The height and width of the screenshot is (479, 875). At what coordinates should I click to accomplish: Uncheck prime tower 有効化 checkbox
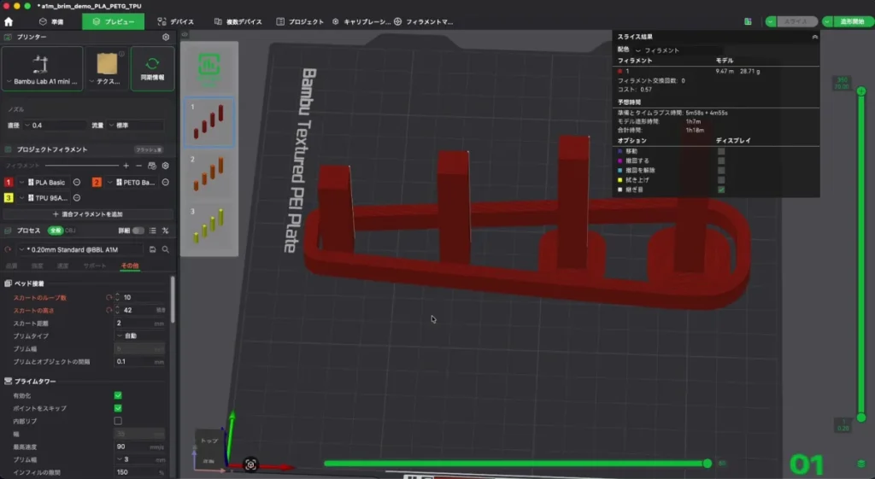tap(118, 395)
